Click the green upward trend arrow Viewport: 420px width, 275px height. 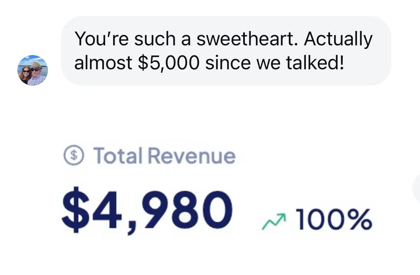(x=274, y=221)
